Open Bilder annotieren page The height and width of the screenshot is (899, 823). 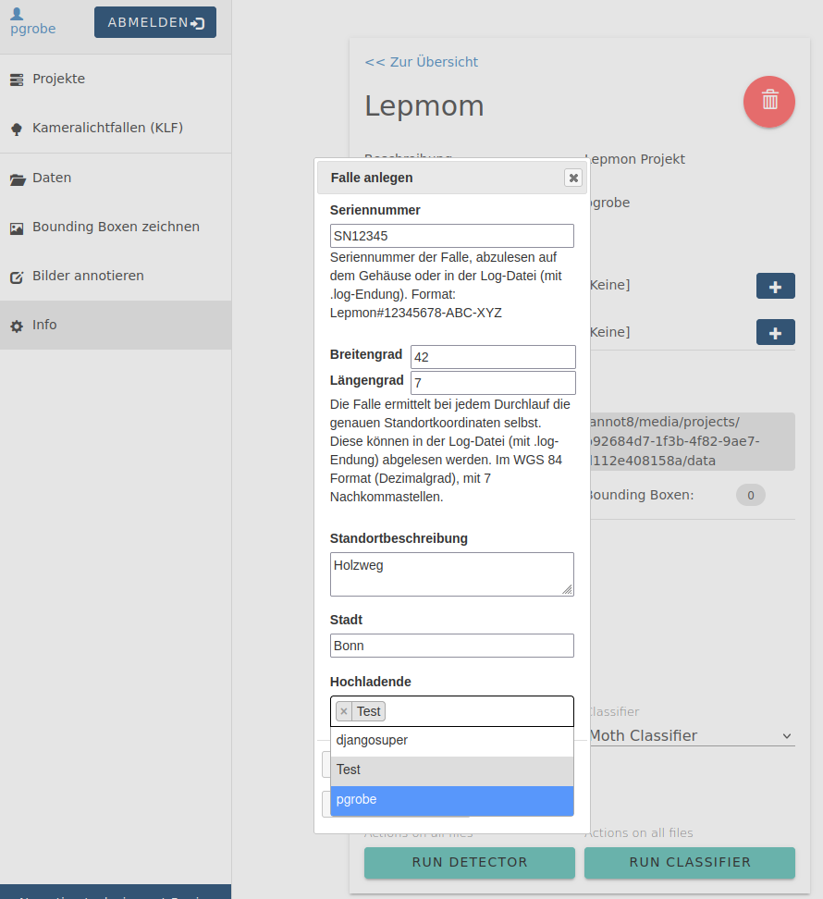[88, 276]
